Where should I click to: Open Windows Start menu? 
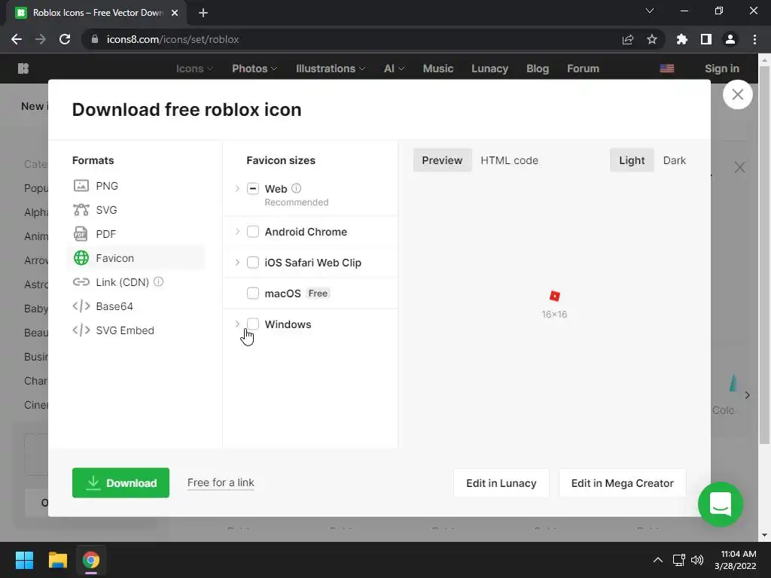pos(24,560)
